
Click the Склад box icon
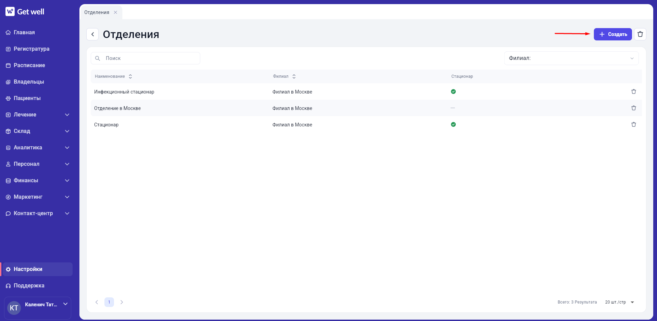(8, 131)
